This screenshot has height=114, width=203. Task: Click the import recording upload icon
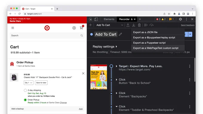128,25
